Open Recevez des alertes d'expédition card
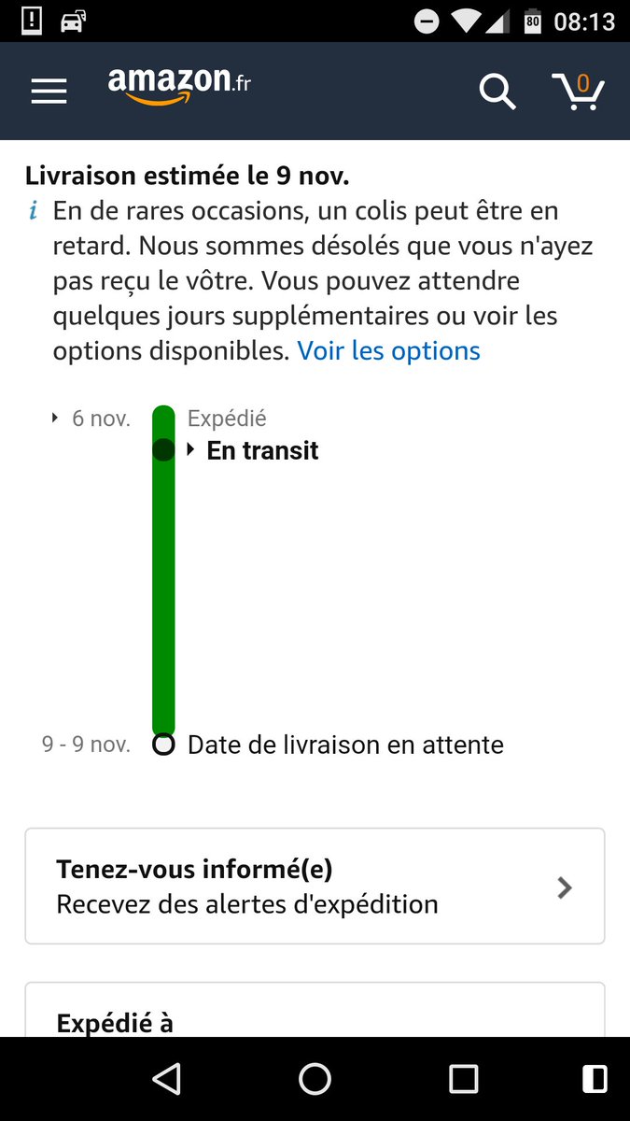 pos(315,886)
